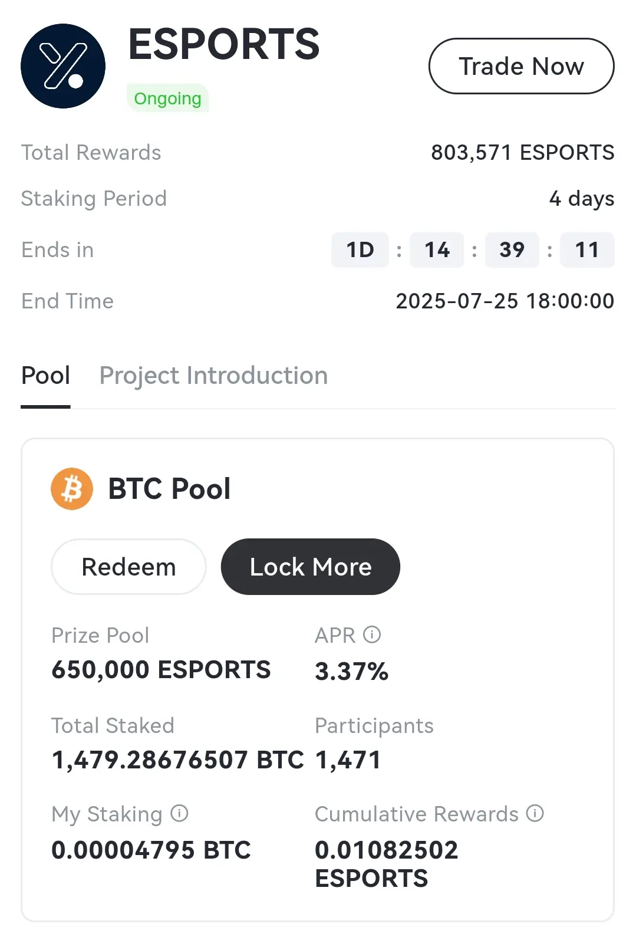Click the Bitcoin BTC Pool icon
This screenshot has height=927, width=636.
tap(72, 489)
